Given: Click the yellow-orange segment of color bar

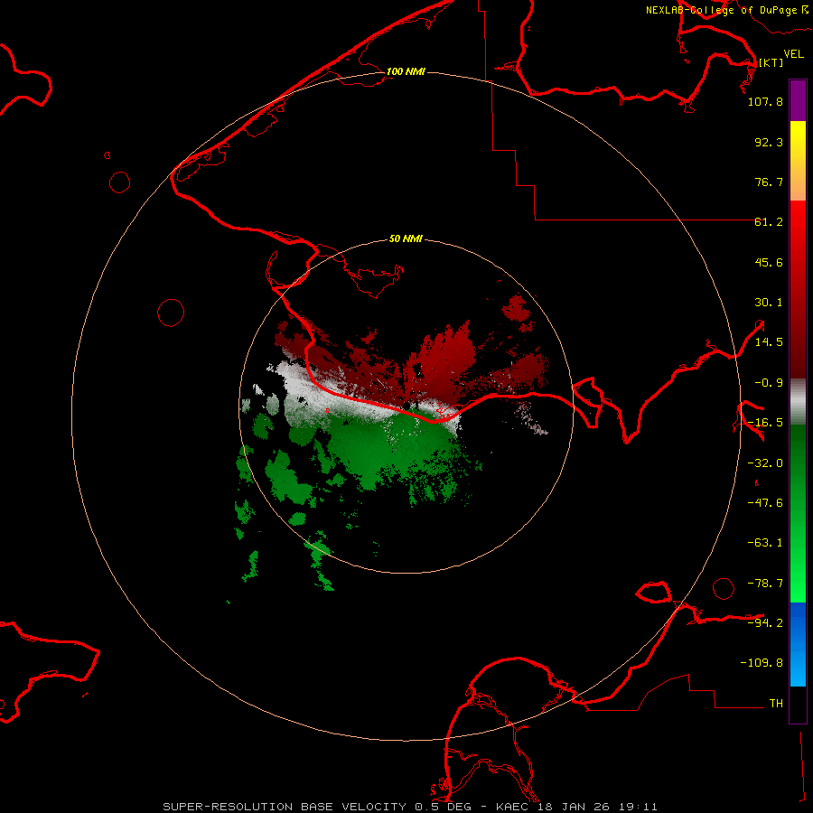Looking at the screenshot, I should coord(798,161).
